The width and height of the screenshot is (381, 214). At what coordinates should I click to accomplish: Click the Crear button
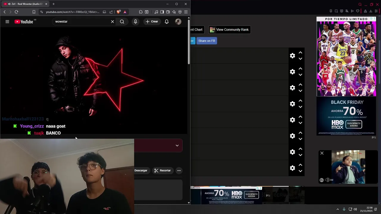coord(152,21)
